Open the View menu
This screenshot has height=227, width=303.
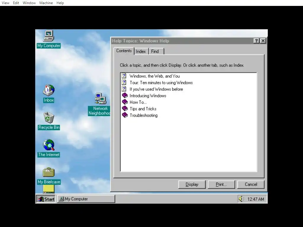click(x=5, y=3)
